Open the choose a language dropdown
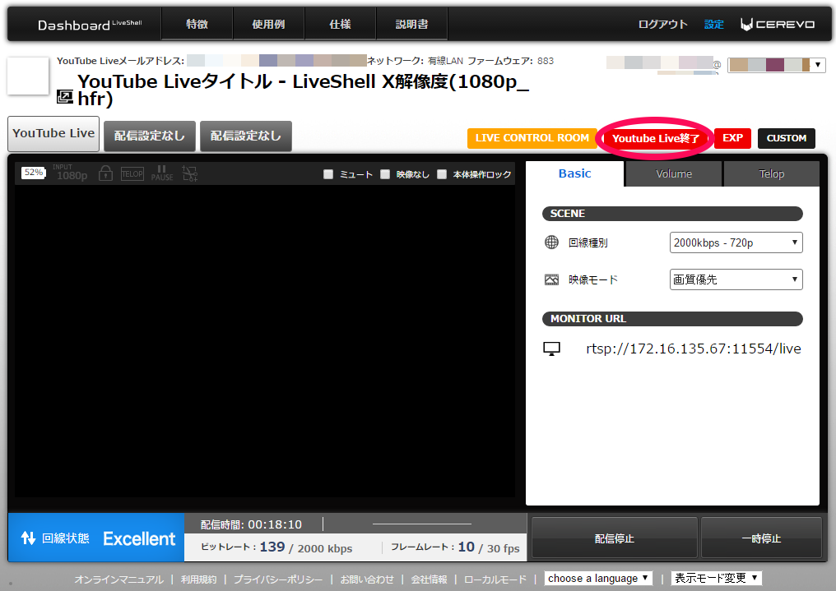 coord(598,578)
